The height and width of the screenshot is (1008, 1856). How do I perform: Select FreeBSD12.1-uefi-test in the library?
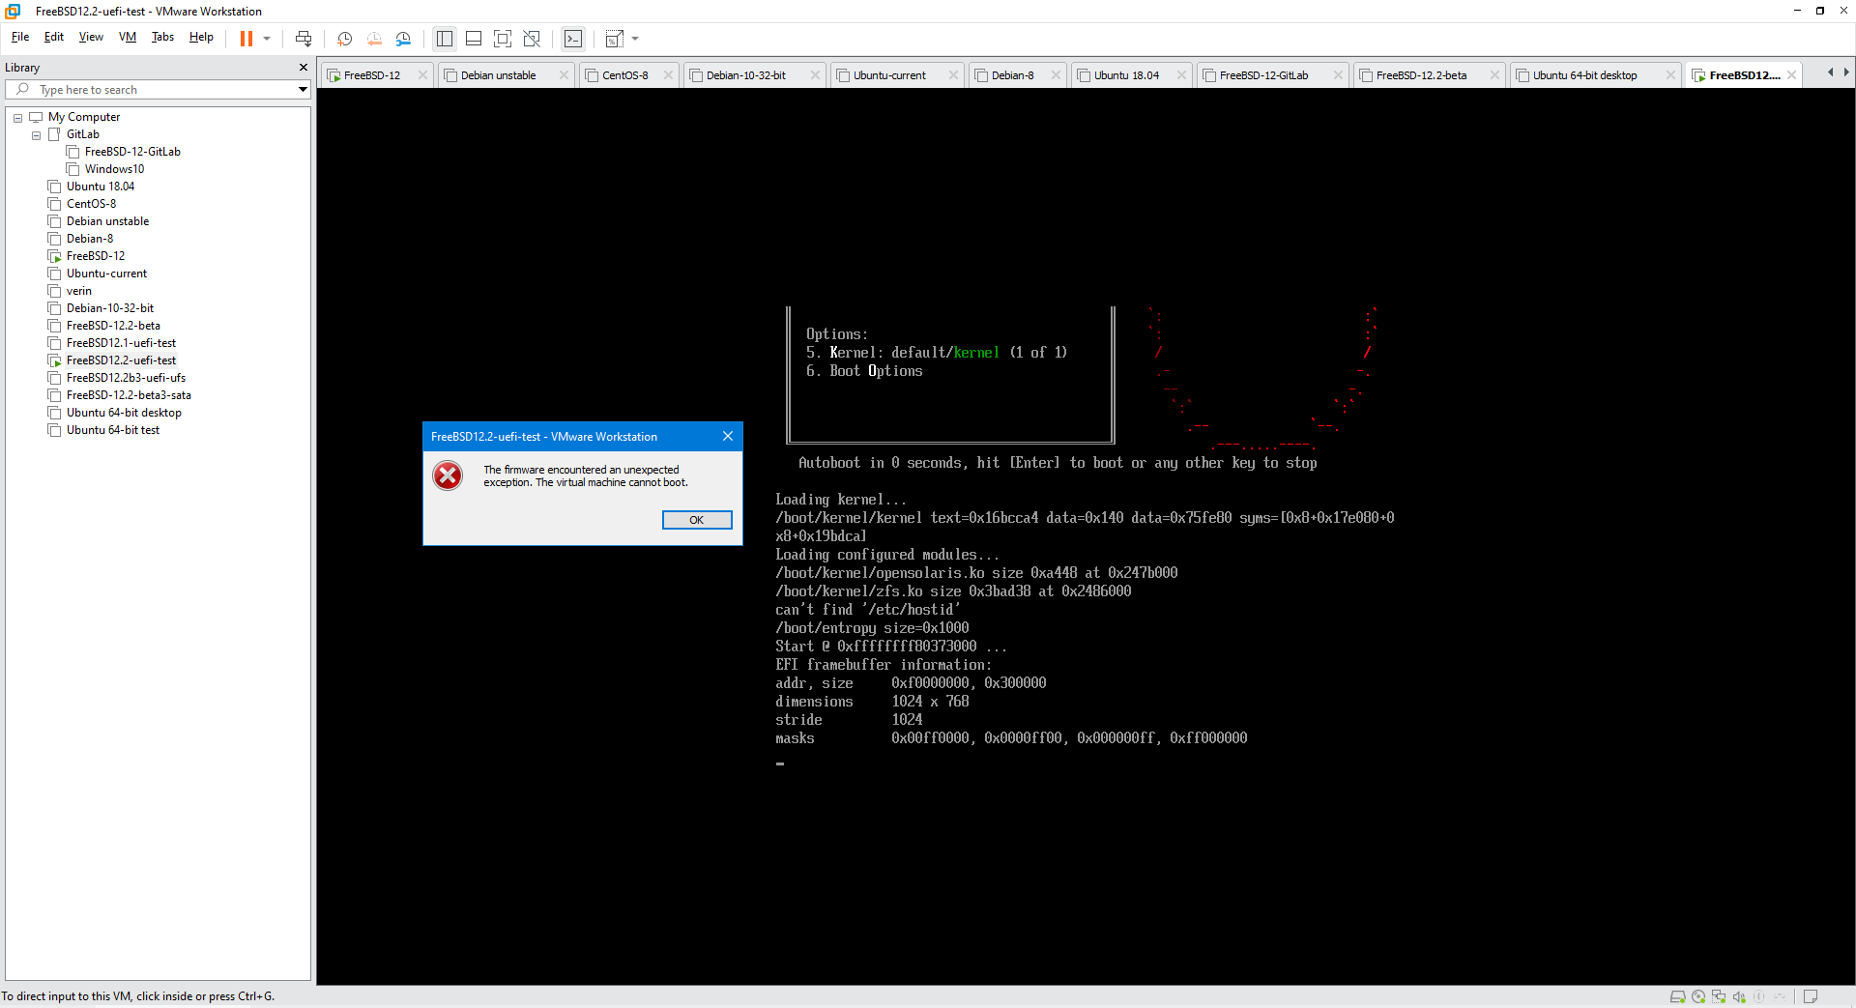click(x=121, y=343)
